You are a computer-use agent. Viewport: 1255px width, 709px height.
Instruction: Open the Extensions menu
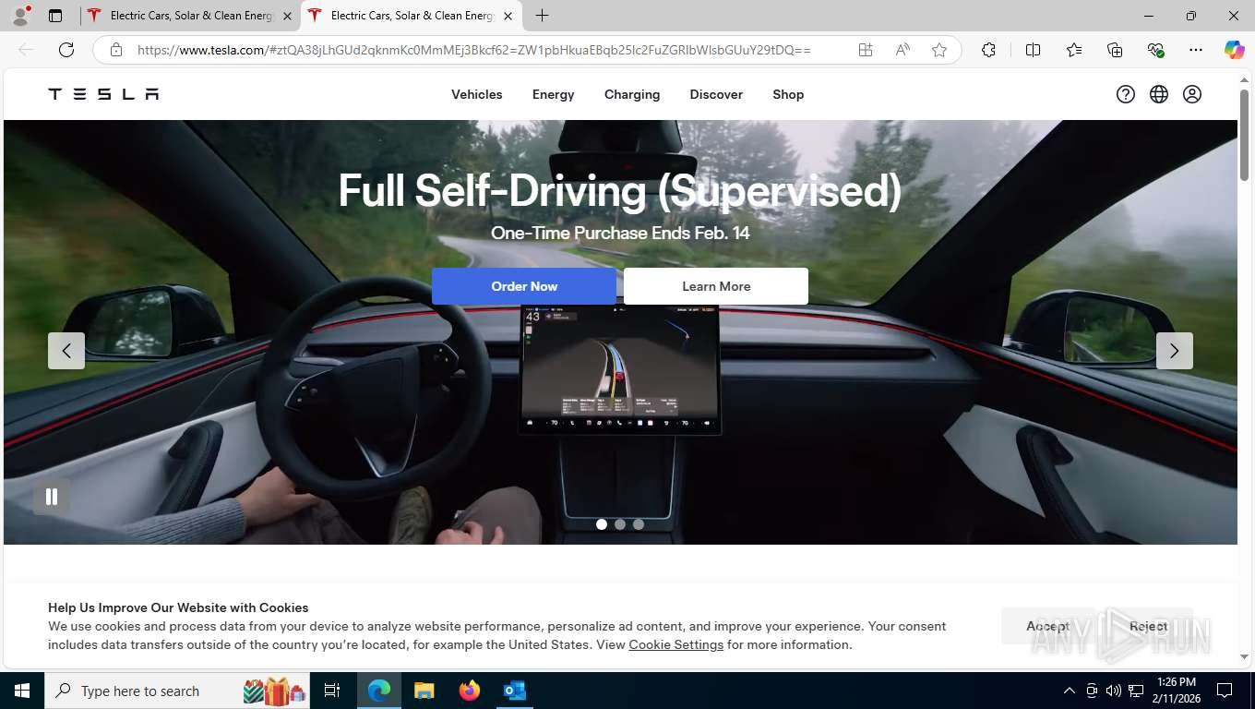988,50
